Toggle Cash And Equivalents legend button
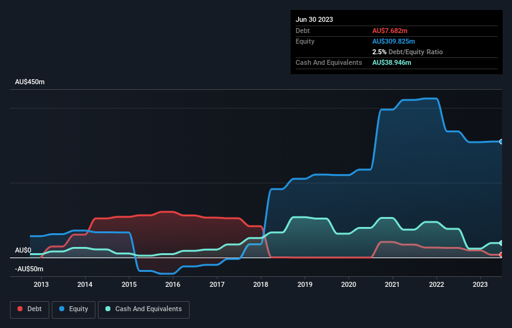The width and height of the screenshot is (512, 328). pyautogui.click(x=143, y=309)
